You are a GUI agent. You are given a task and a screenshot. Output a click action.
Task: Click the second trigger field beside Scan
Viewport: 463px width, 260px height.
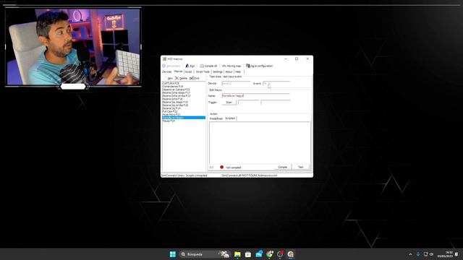[276, 103]
